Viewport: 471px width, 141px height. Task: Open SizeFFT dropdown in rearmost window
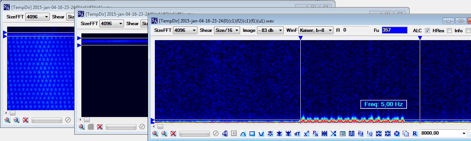pyautogui.click(x=37, y=16)
